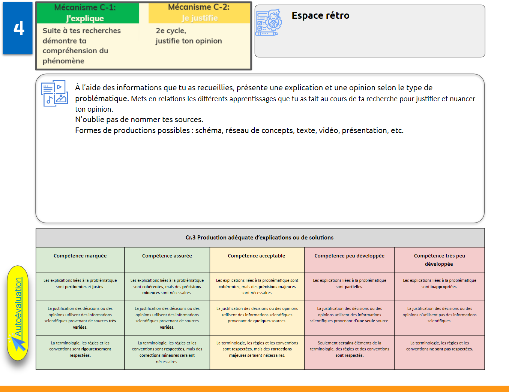Image resolution: width=509 pixels, height=392 pixels.
Task: Click cell 'cohérentes, mais des précisions mineures'
Action: click(167, 287)
